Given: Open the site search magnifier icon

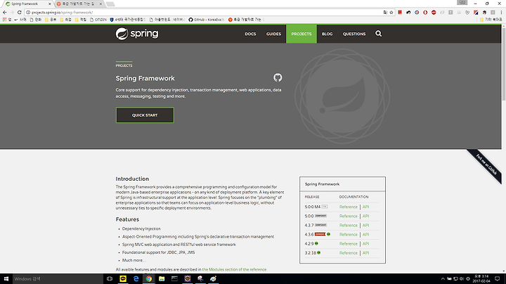Looking at the screenshot, I should [379, 34].
